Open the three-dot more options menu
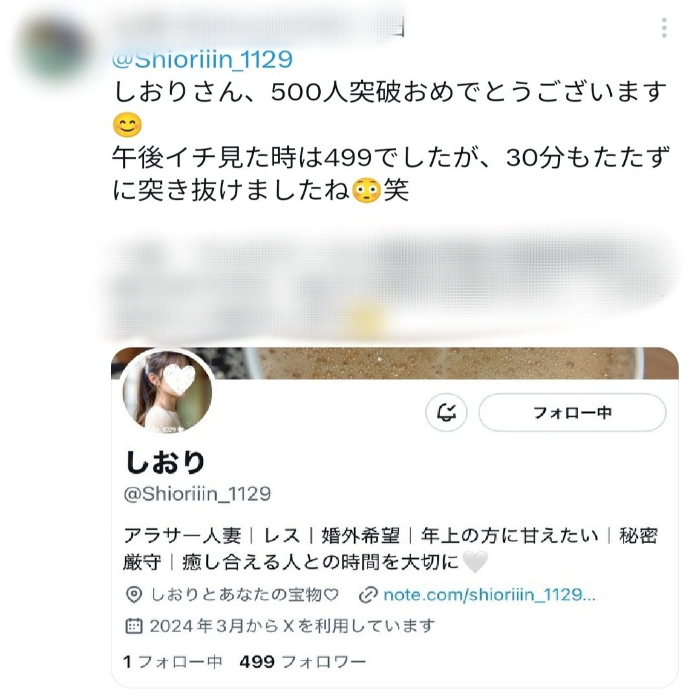The width and height of the screenshot is (700, 700). (x=664, y=28)
